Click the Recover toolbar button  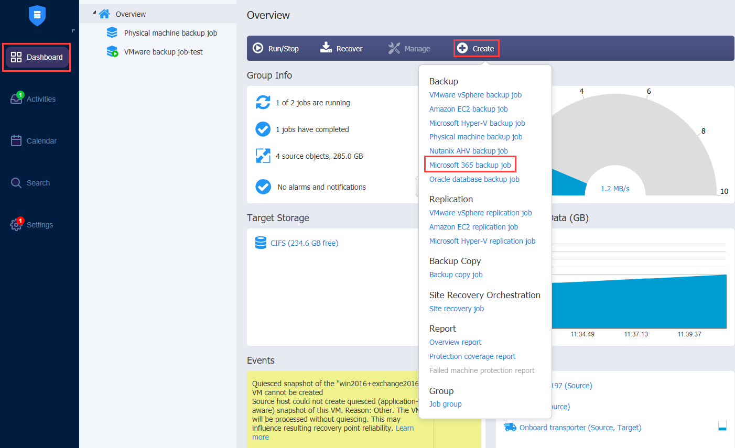click(341, 48)
